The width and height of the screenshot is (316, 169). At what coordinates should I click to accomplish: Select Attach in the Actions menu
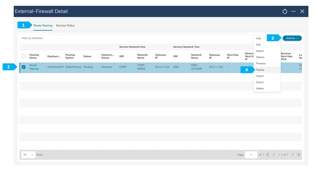[260, 51]
